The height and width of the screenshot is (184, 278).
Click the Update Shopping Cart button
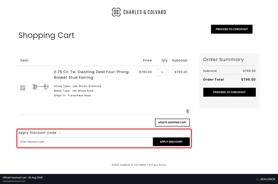[172, 122]
